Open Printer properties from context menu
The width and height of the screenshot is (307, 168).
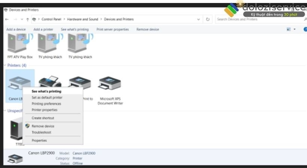tap(45, 110)
